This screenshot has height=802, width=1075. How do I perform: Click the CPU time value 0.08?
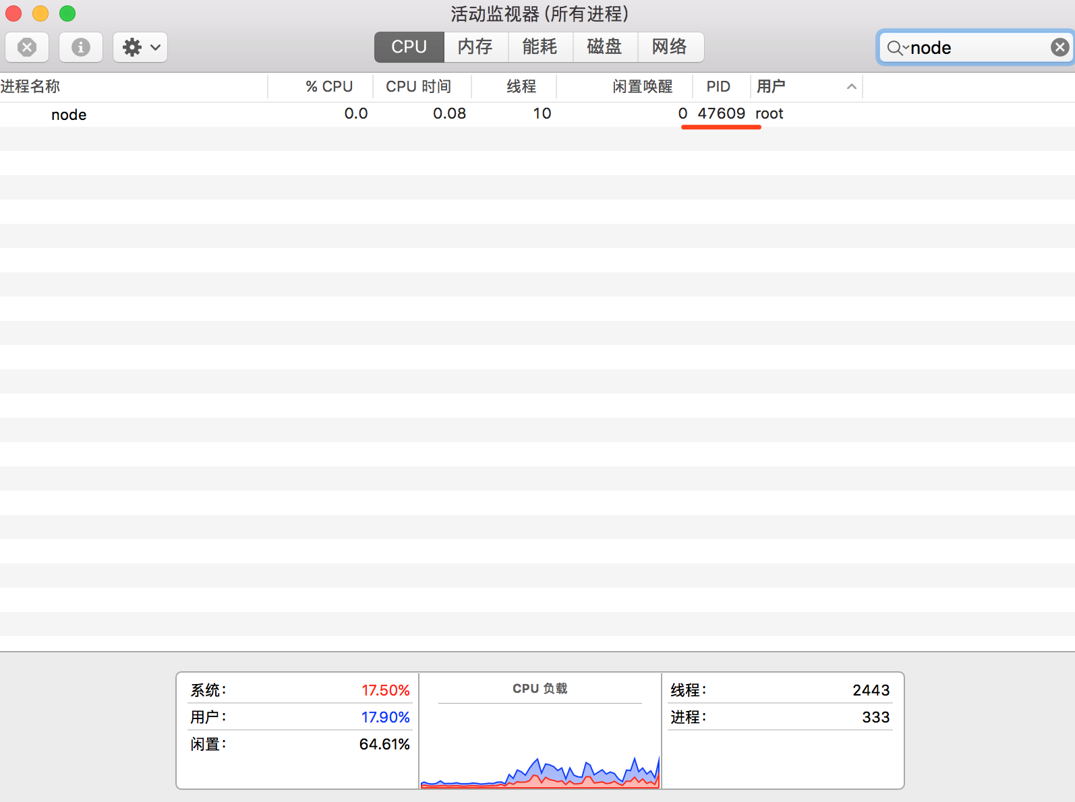pos(450,113)
